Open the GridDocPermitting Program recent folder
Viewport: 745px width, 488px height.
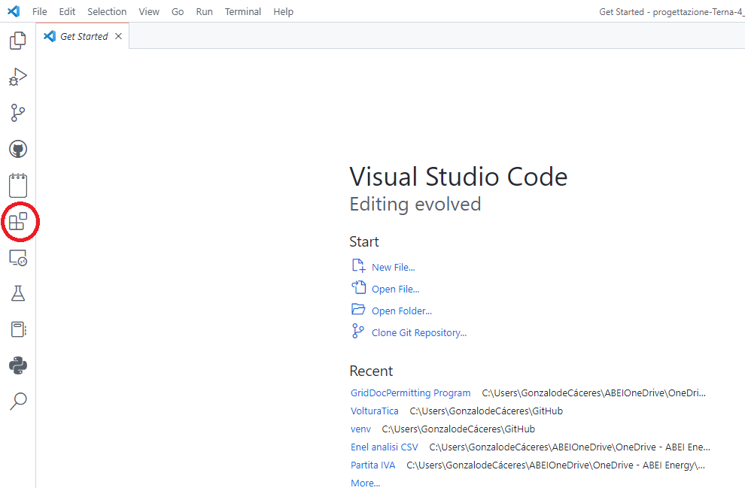click(410, 393)
